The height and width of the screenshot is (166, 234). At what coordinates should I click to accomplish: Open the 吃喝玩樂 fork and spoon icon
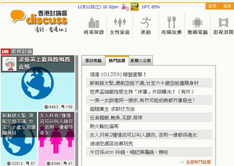click(171, 23)
